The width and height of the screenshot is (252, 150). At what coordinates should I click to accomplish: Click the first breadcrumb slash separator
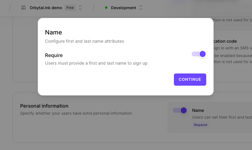[x=10, y=8]
